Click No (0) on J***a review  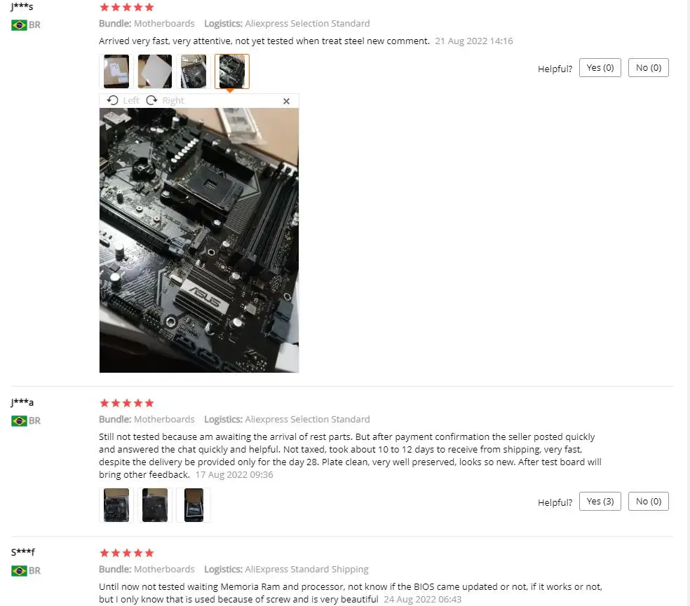[x=648, y=502]
